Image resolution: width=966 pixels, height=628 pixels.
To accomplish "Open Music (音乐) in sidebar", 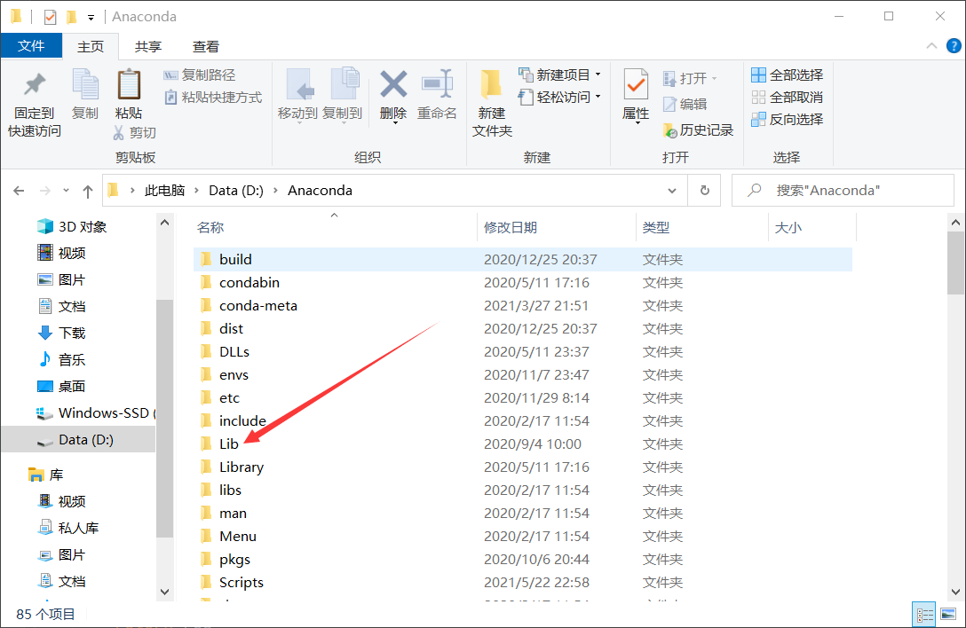I will click(x=61, y=359).
